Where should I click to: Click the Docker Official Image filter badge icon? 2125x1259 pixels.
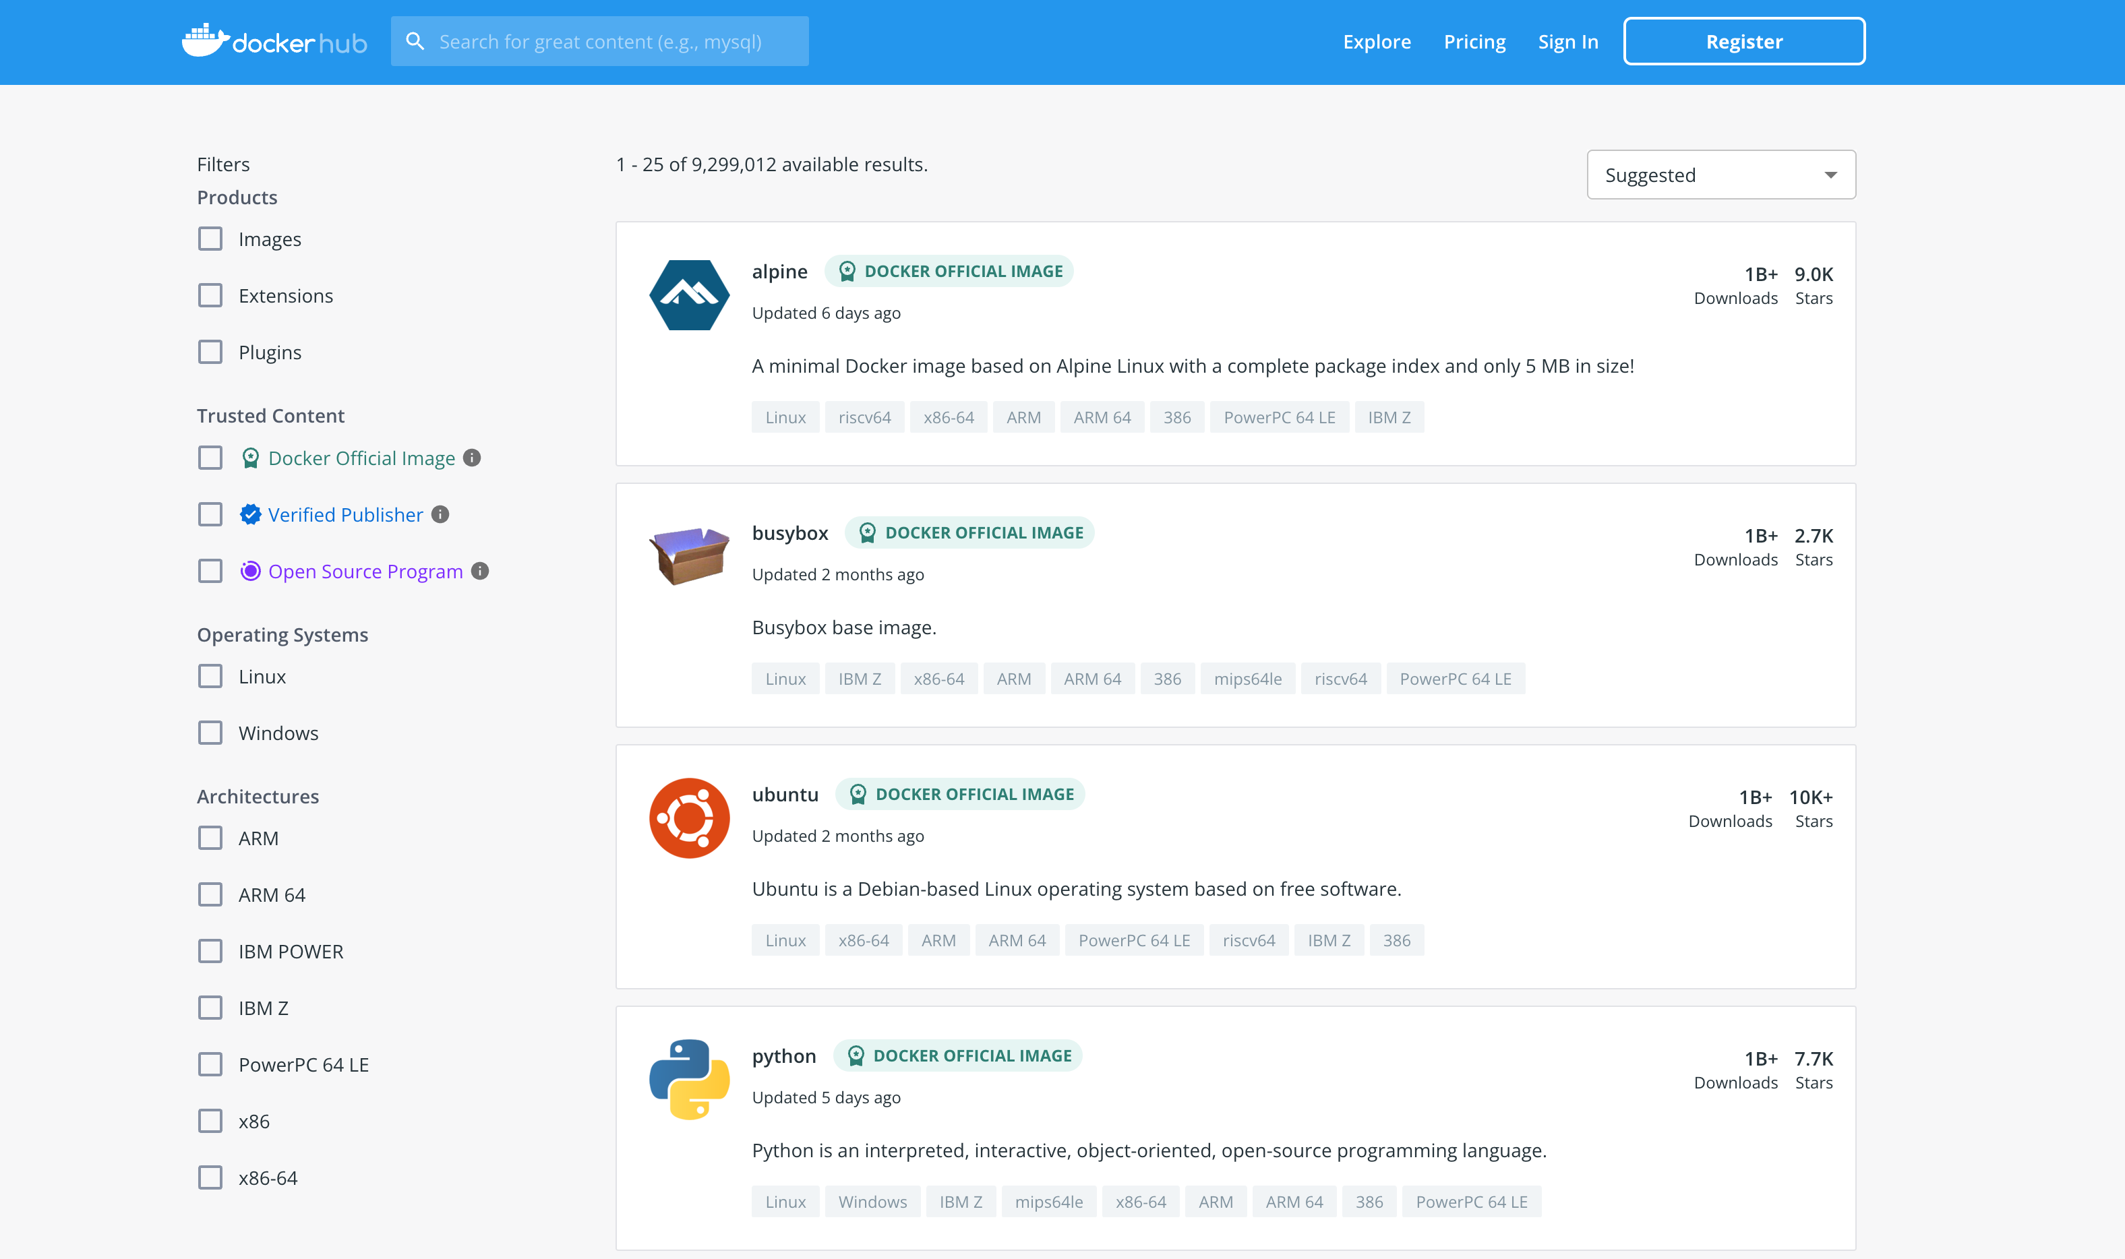[250, 458]
